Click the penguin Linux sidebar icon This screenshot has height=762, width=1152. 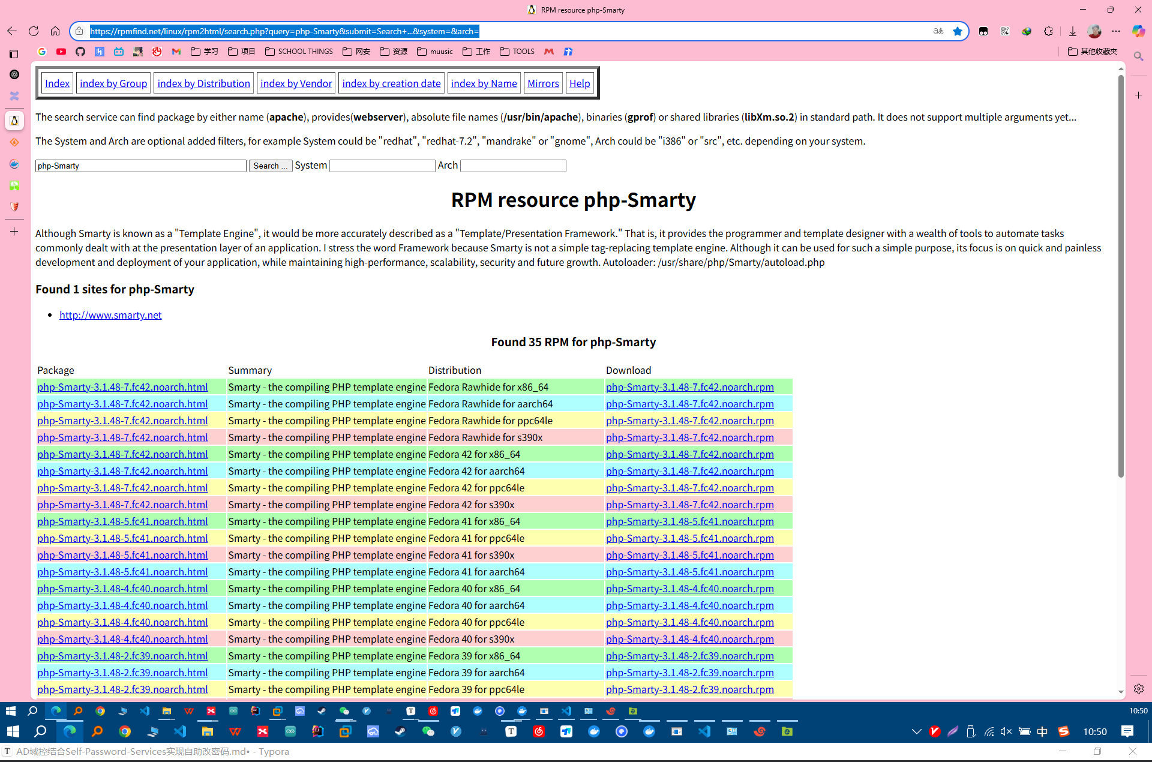pyautogui.click(x=14, y=120)
